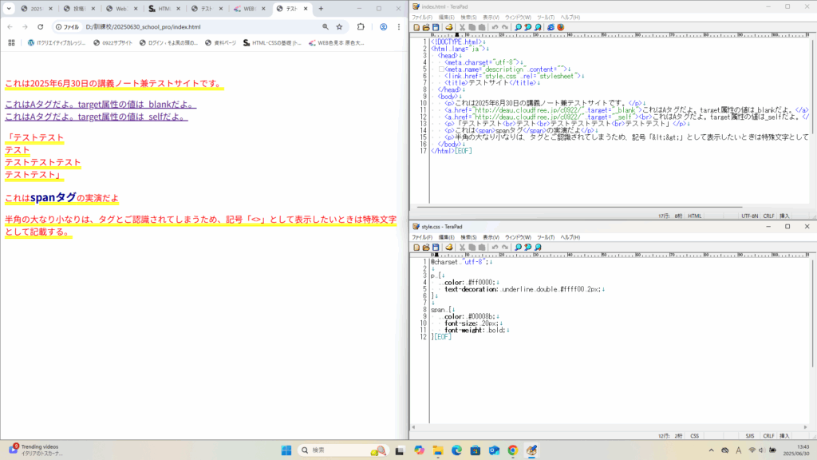
Task: Open ツール(T) menu in style.css TeraPad
Action: coord(545,237)
